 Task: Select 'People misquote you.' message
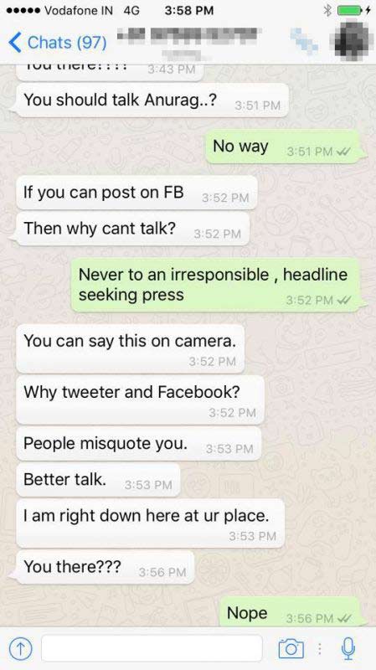(138, 444)
